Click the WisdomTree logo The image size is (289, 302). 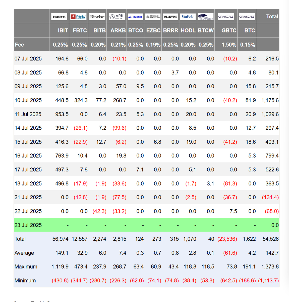(206, 17)
